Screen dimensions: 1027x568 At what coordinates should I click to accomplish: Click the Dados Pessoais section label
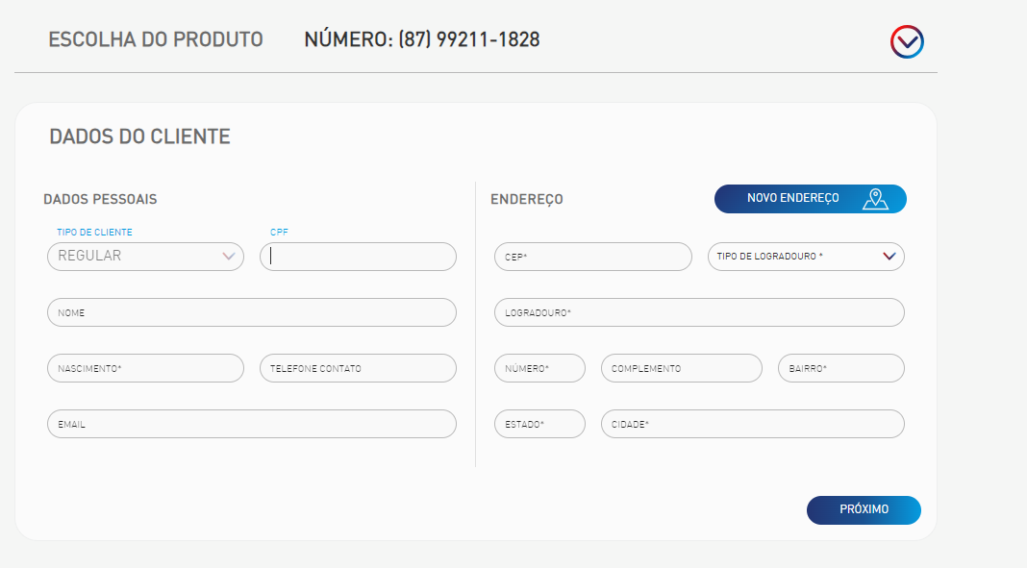pyautogui.click(x=100, y=200)
